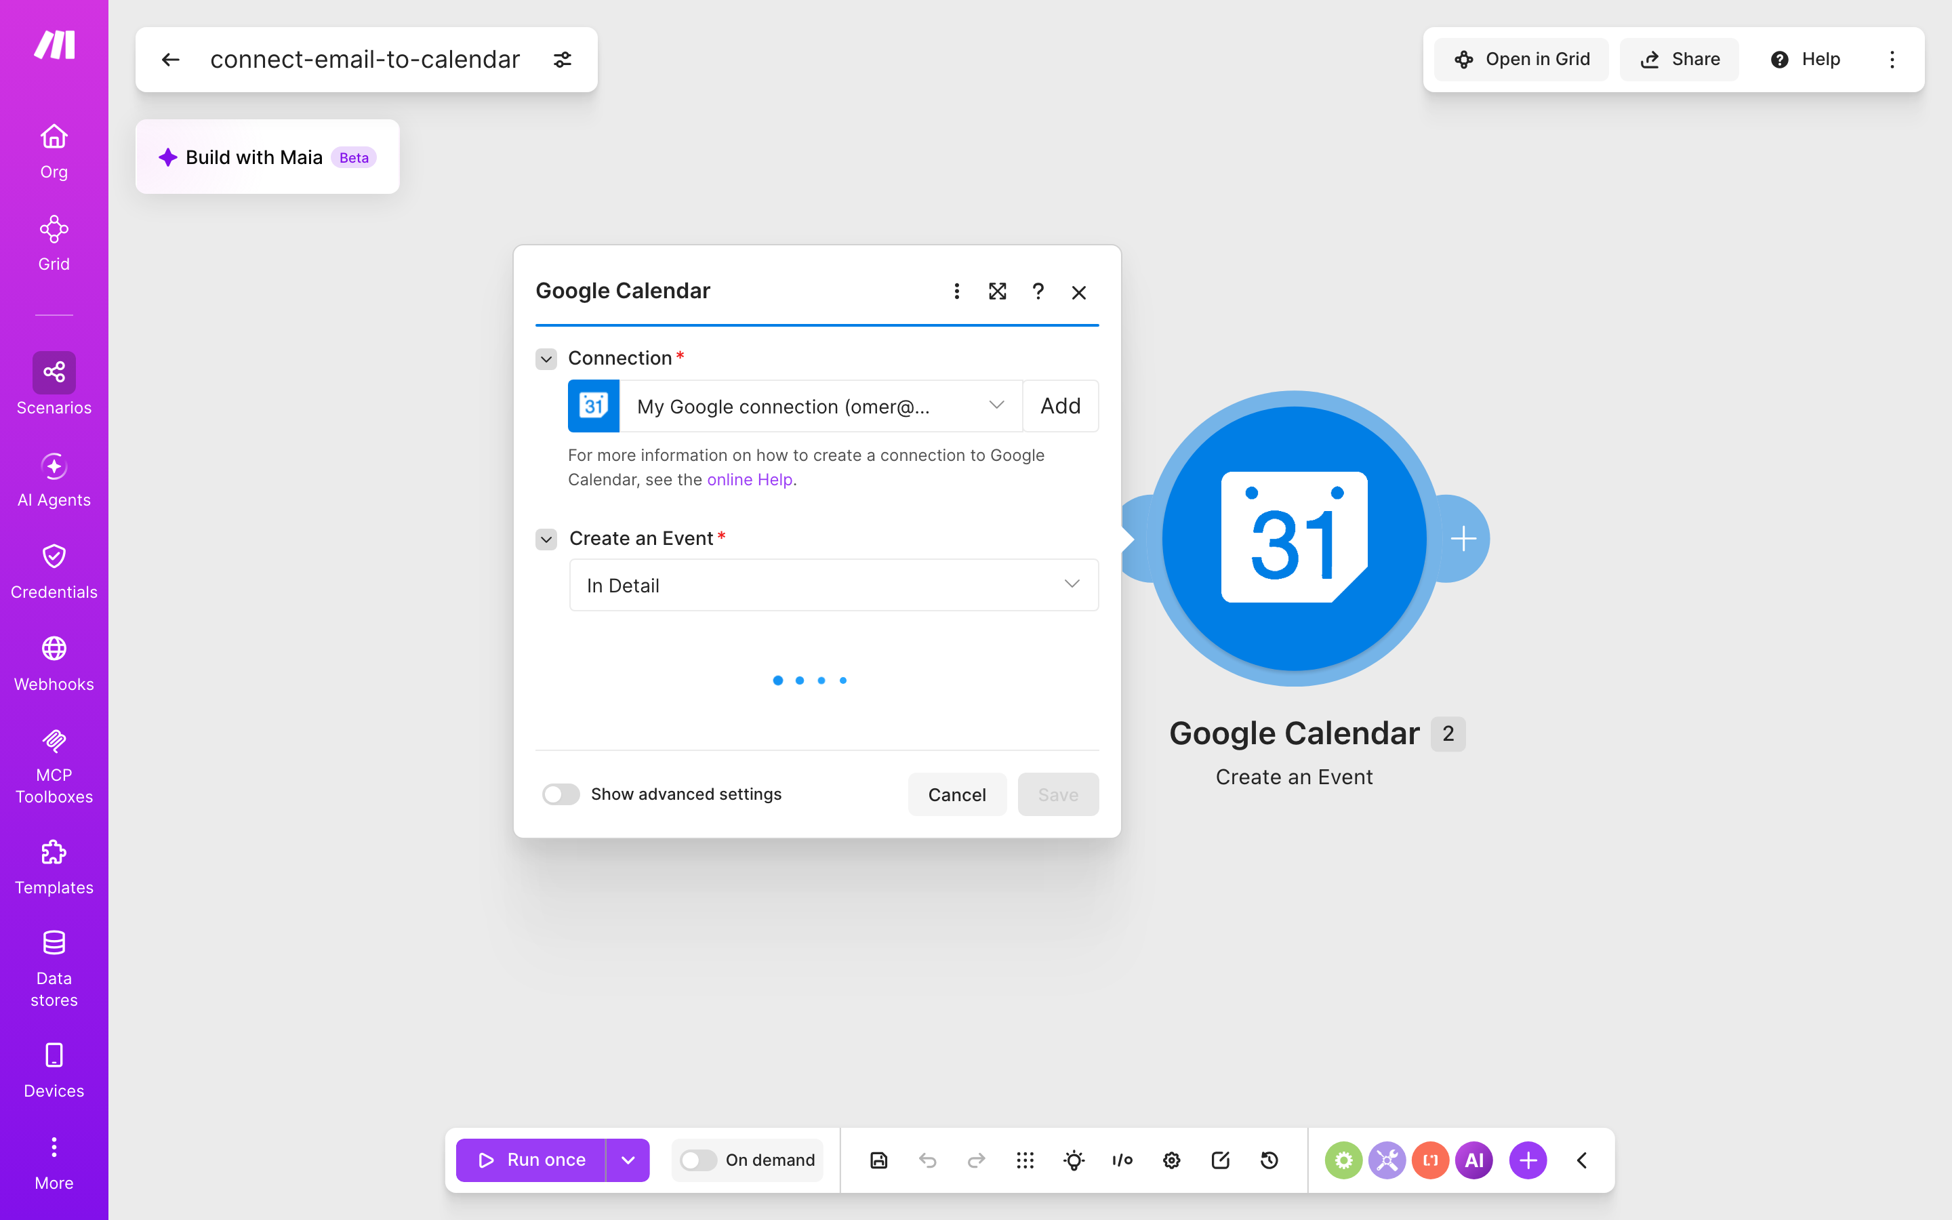Open Templates in the sidebar
Viewport: 1952px width, 1220px height.
54,868
